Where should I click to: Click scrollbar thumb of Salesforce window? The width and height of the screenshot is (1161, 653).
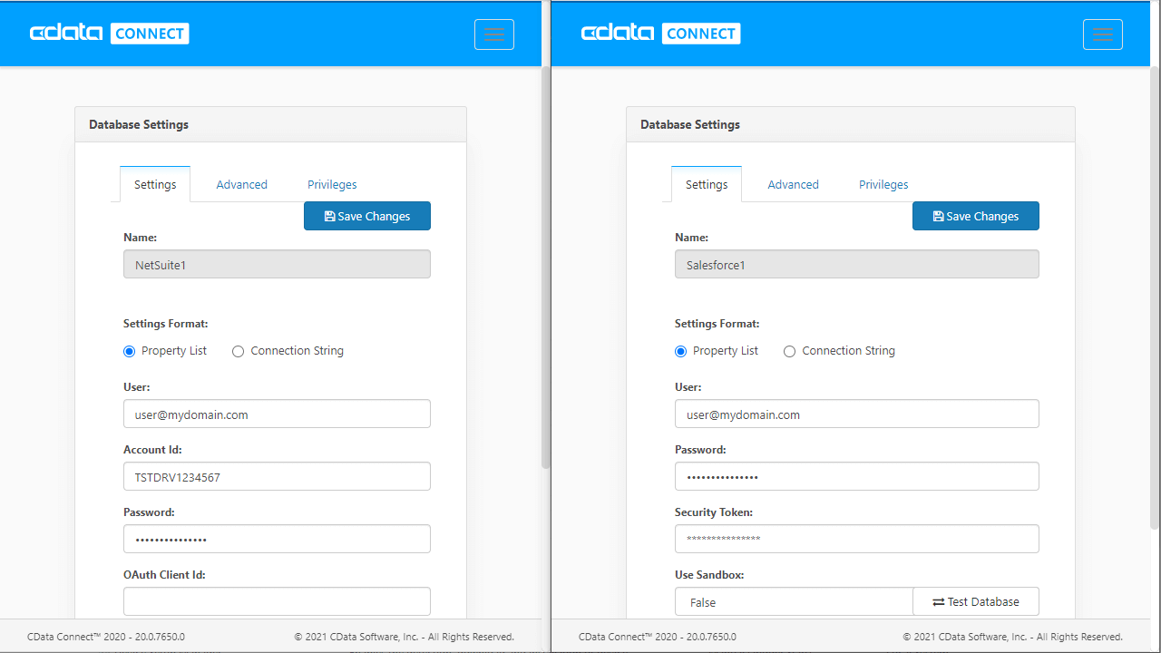pos(1155,298)
